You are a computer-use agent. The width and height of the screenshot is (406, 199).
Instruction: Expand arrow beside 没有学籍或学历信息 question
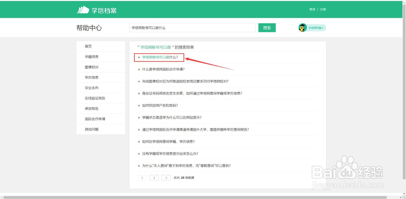(x=139, y=154)
